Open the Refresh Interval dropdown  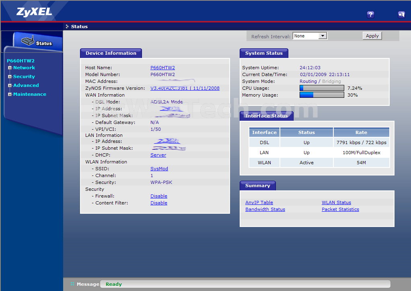310,36
